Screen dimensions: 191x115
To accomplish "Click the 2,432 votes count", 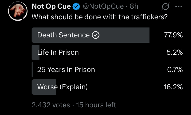I will [x=51, y=105].
